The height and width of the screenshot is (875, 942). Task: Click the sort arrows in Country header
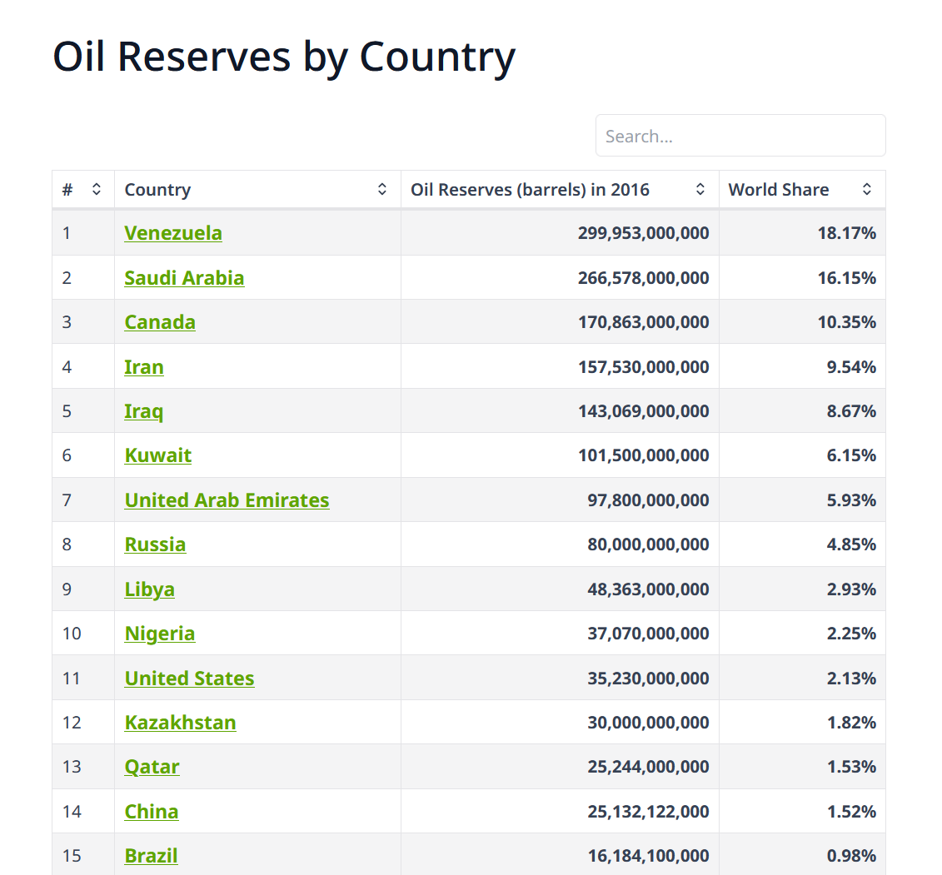point(382,189)
